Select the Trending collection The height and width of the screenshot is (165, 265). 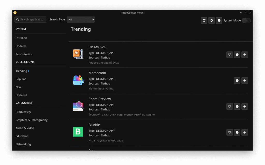pyautogui.click(x=21, y=71)
